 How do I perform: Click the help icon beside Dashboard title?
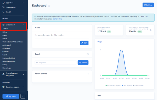click(49, 6)
